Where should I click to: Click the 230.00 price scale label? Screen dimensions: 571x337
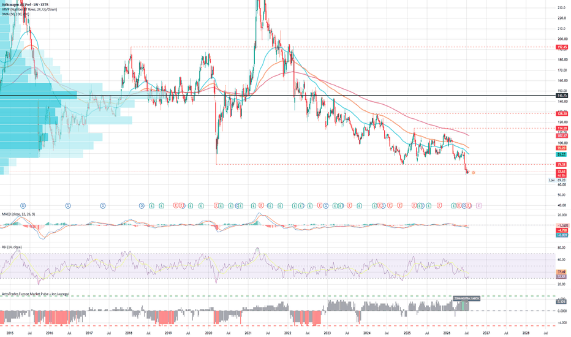[561, 7]
